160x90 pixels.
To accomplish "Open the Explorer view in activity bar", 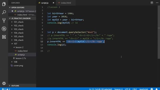I will (4, 4).
